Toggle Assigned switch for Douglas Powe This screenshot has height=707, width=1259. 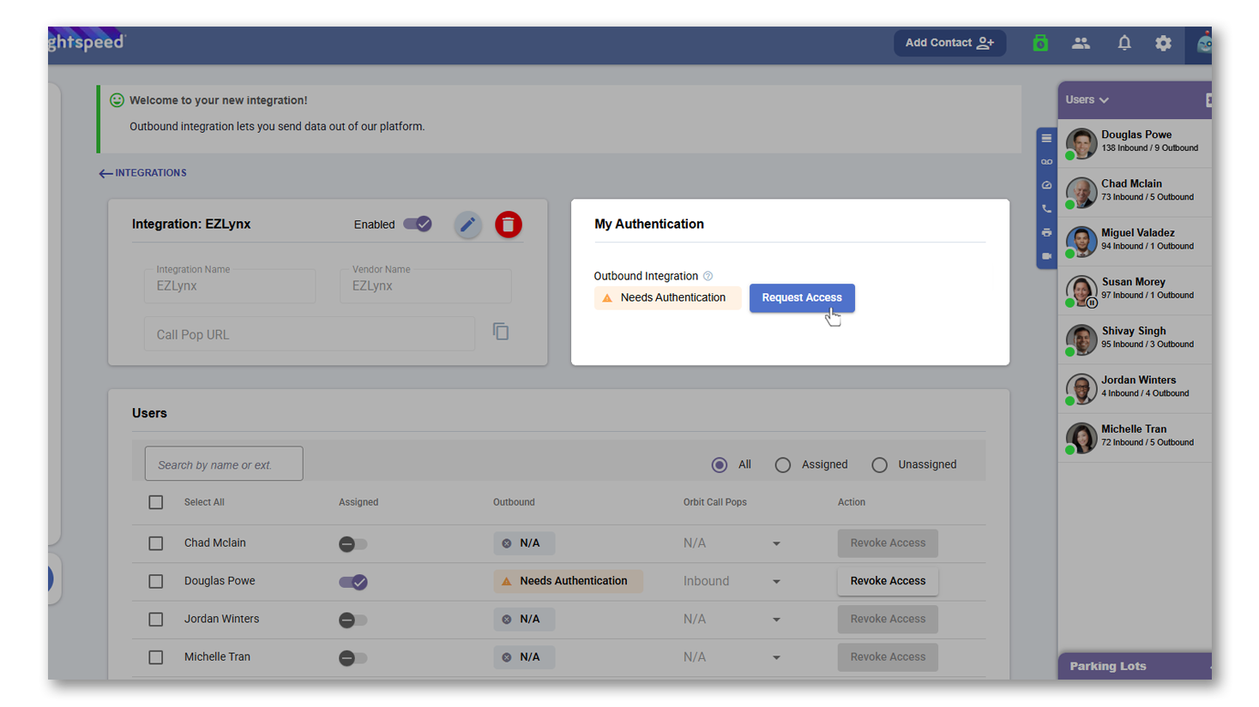click(x=353, y=582)
